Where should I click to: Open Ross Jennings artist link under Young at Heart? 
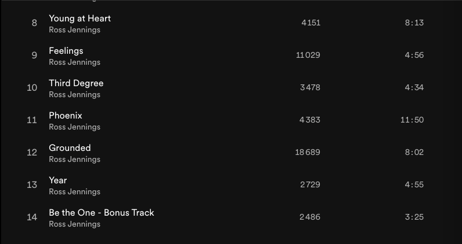pyautogui.click(x=74, y=30)
